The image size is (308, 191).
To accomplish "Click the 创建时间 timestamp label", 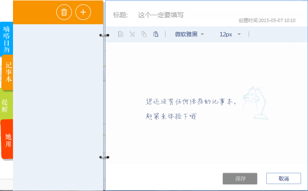I will coord(267,20).
